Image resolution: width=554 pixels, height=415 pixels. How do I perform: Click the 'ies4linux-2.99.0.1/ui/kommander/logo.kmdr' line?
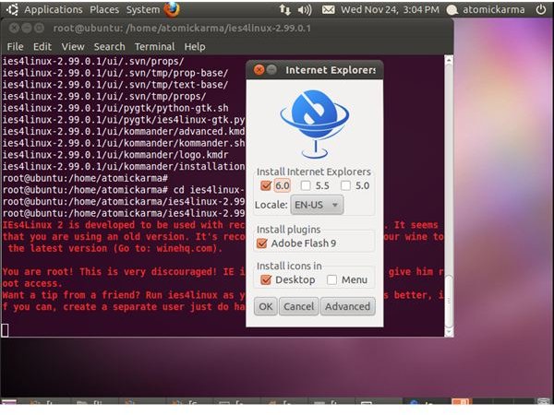coord(115,155)
